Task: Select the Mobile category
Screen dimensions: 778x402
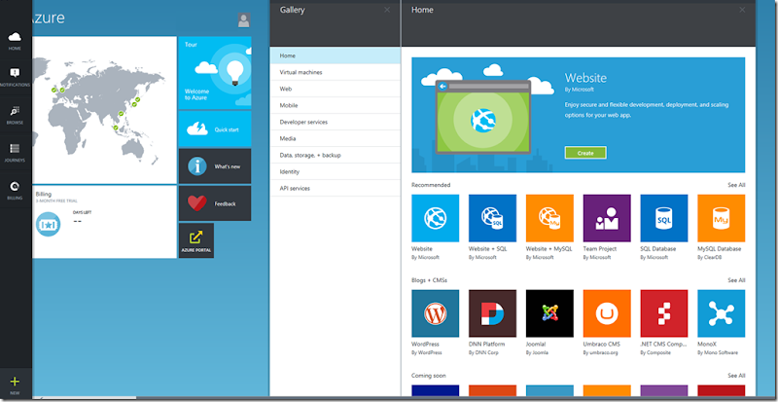Action: coord(335,105)
